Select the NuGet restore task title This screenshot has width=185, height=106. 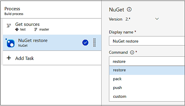click(x=33, y=41)
